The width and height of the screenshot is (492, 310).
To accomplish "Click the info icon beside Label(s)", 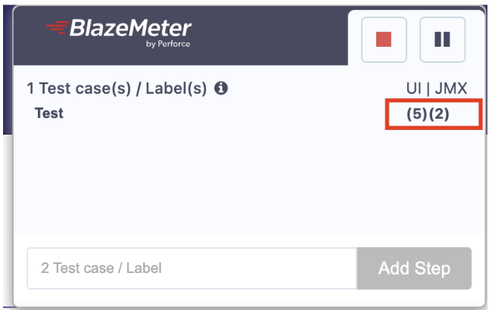I will 221,88.
